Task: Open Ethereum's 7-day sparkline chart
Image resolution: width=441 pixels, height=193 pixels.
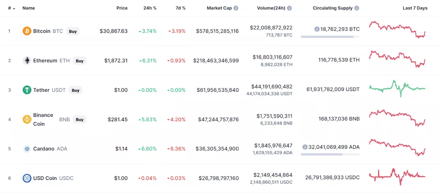Action: (397, 59)
